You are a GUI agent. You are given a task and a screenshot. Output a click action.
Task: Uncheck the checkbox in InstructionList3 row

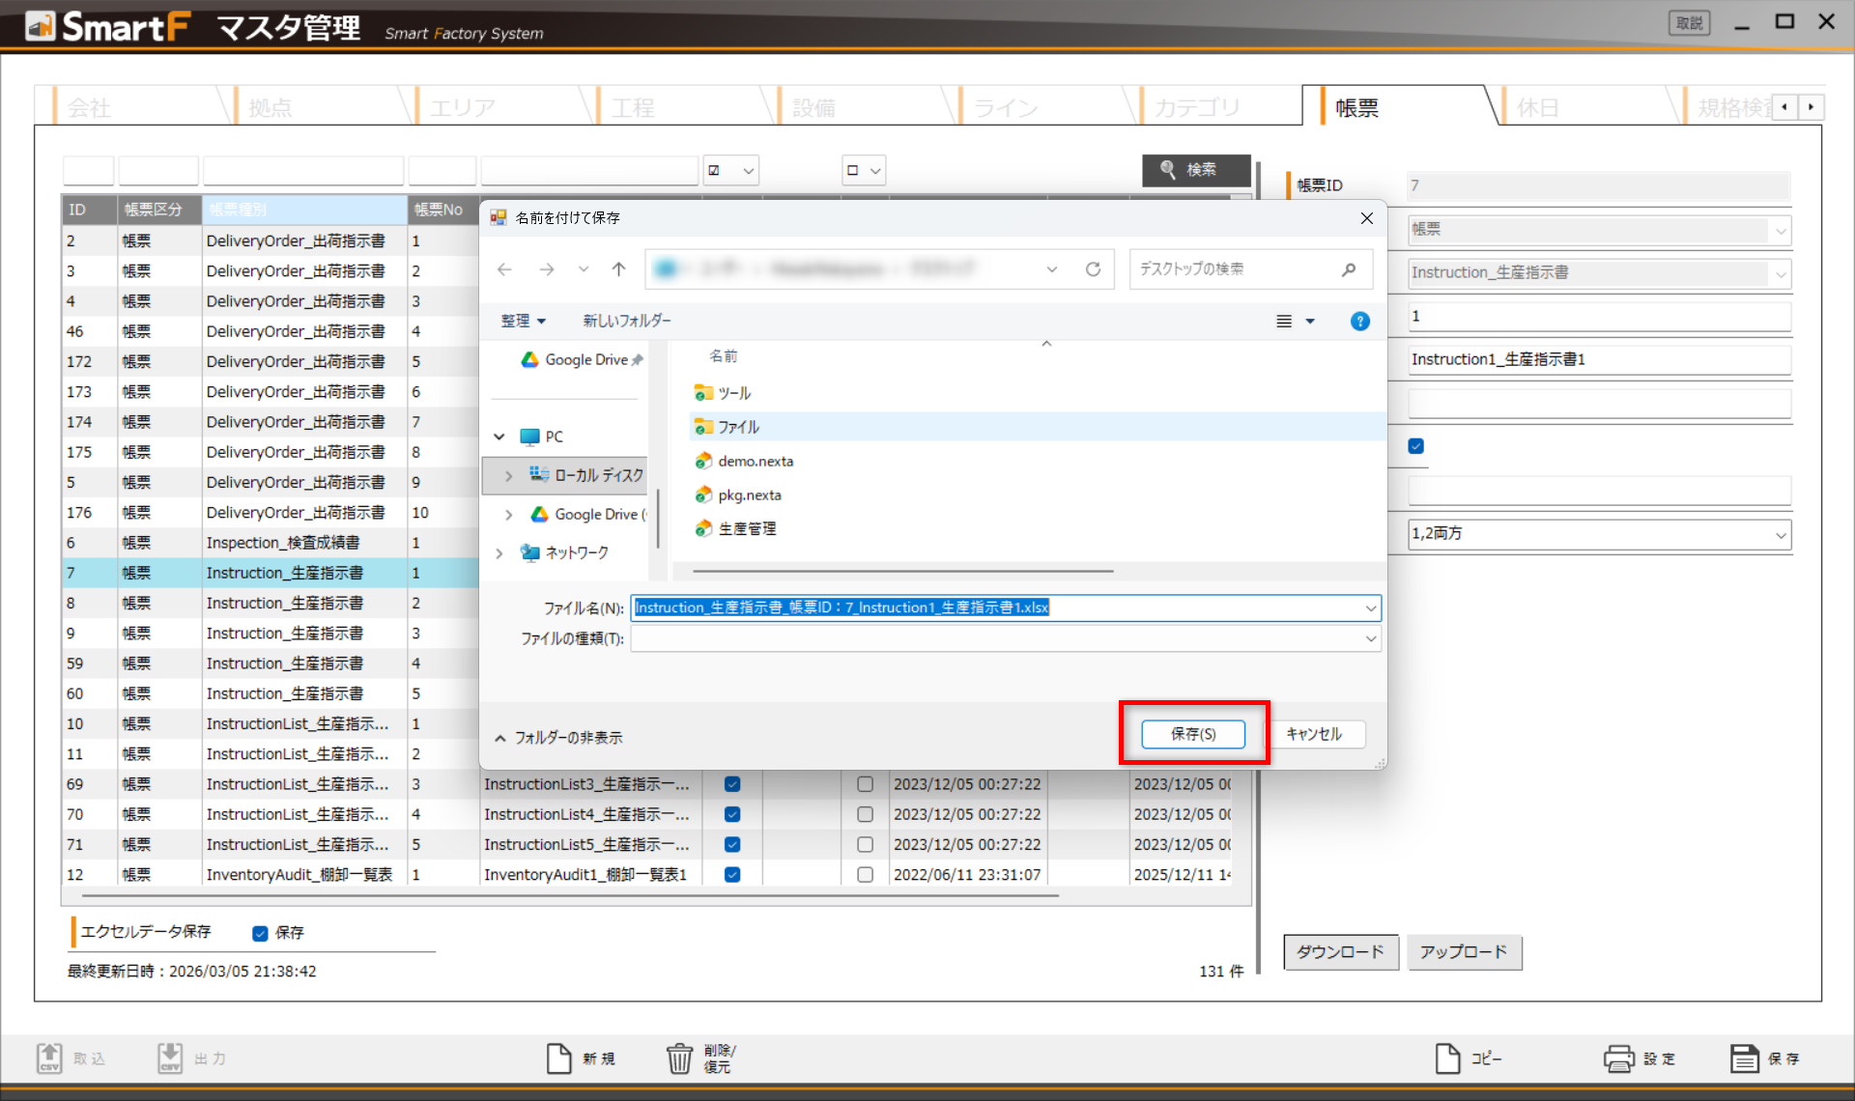732,784
